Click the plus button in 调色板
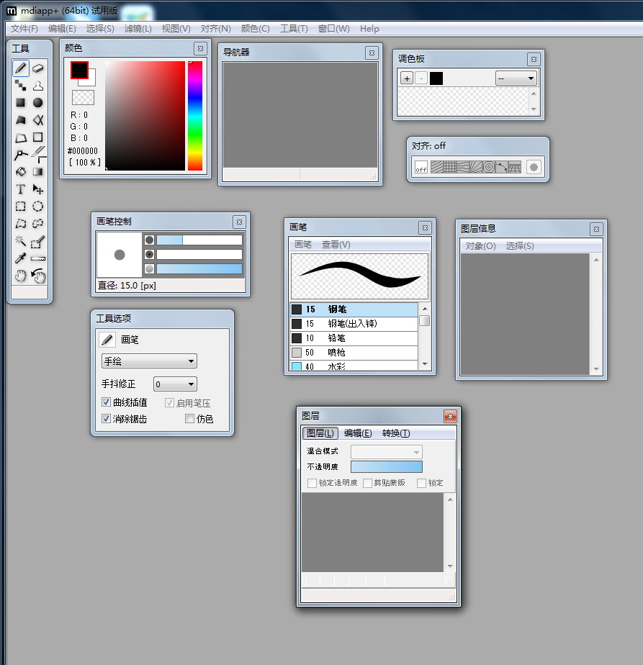Image resolution: width=643 pixels, height=665 pixels. pyautogui.click(x=407, y=78)
